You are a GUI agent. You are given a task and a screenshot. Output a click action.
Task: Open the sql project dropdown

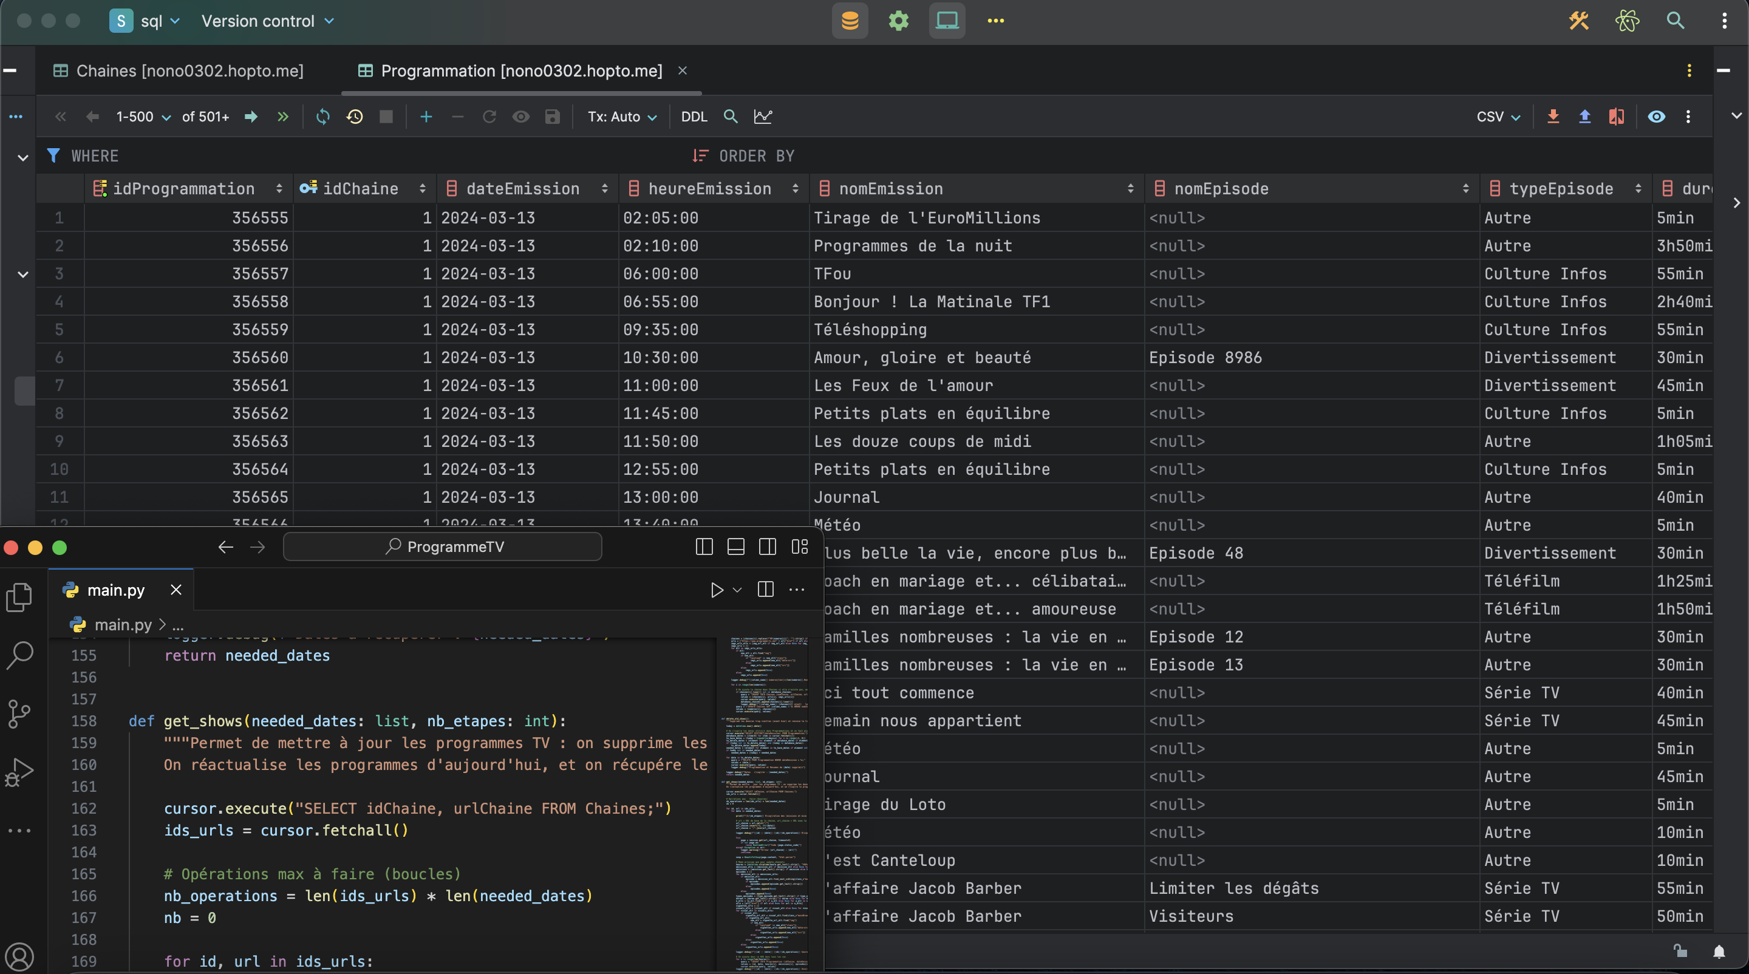point(146,21)
